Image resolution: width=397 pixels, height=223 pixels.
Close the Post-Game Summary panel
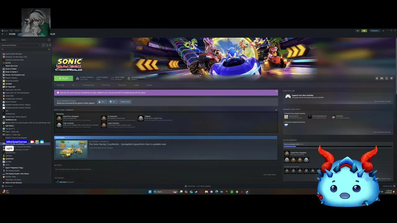276,110
